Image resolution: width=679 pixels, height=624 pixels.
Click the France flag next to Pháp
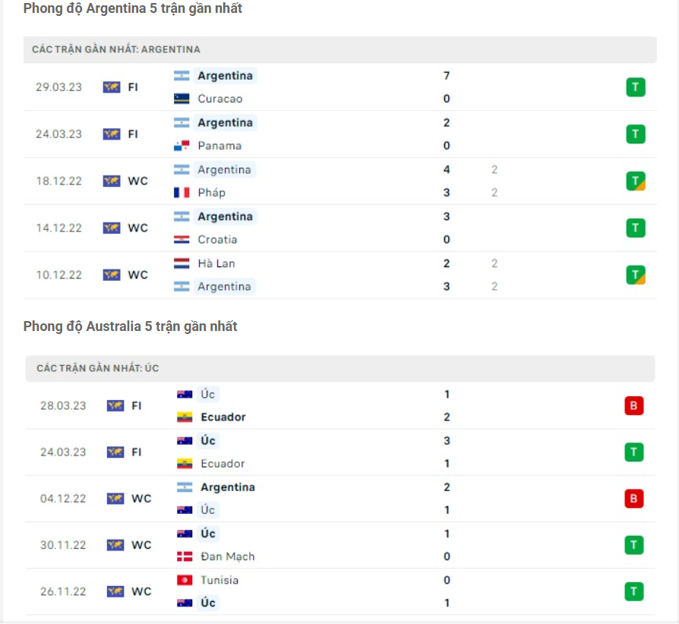click(182, 192)
